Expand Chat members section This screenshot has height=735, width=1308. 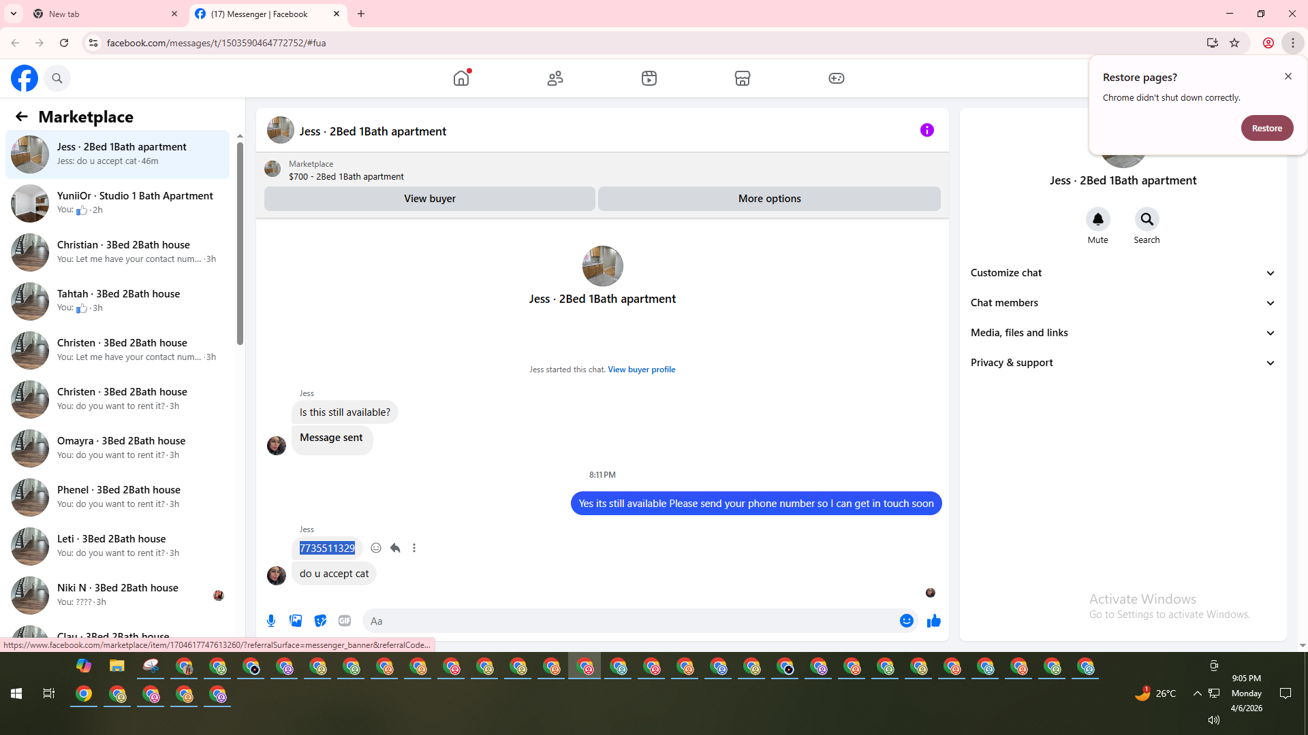click(x=1123, y=303)
